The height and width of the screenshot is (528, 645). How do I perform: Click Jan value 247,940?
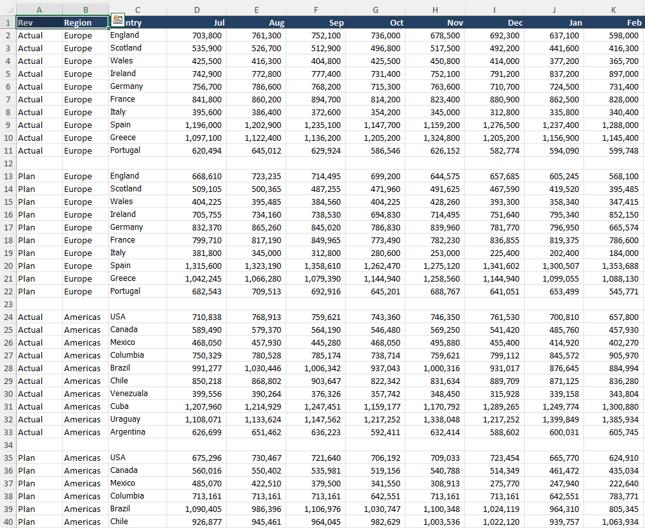[554, 484]
